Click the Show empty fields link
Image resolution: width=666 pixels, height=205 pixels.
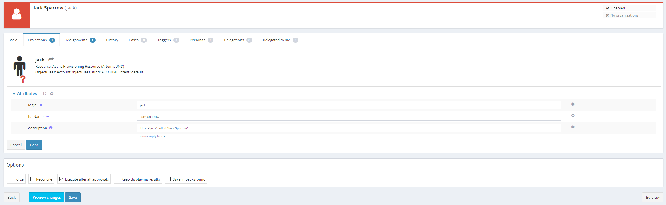[152, 136]
